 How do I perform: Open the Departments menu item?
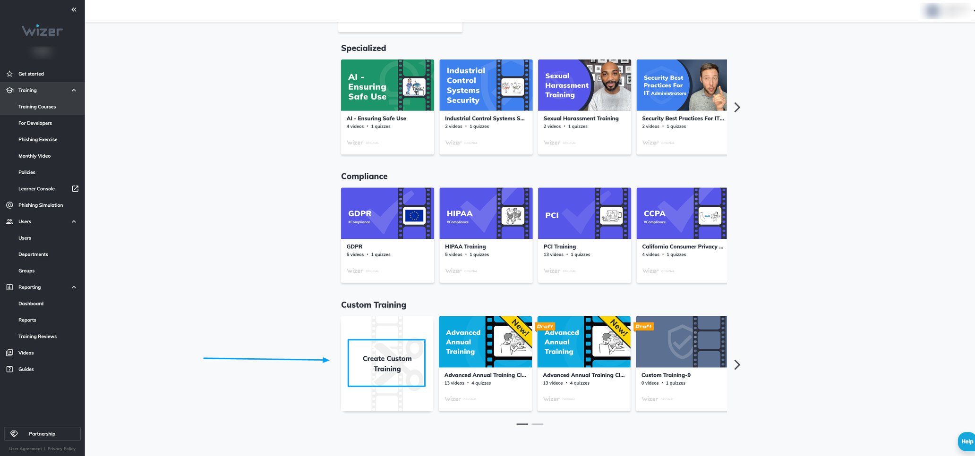coord(33,254)
